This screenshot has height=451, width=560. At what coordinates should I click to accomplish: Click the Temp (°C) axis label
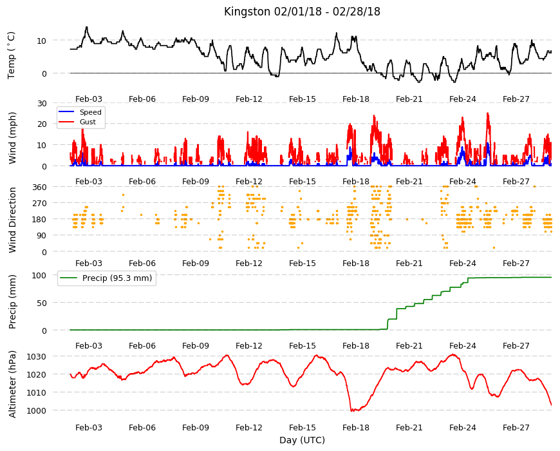[x=12, y=55]
